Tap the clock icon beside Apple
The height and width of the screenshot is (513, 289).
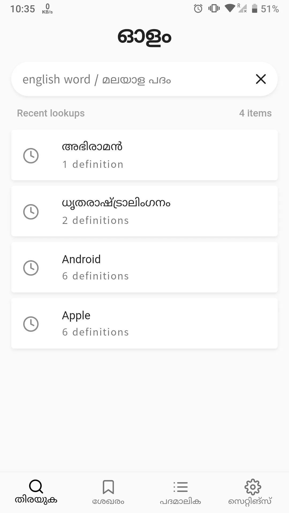[31, 324]
